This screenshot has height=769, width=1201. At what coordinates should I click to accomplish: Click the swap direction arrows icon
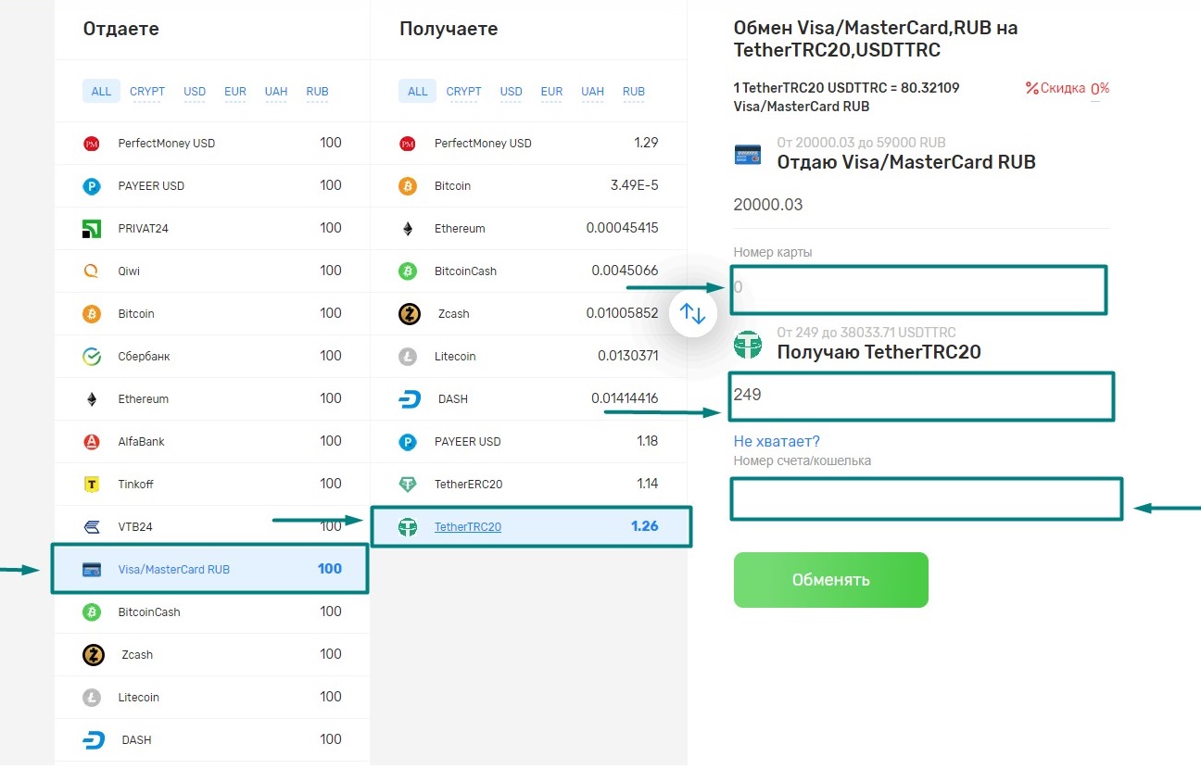pos(693,313)
